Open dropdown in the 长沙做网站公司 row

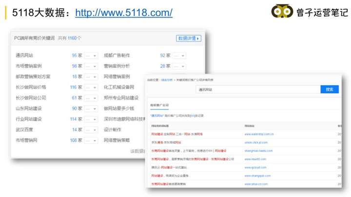point(91,98)
